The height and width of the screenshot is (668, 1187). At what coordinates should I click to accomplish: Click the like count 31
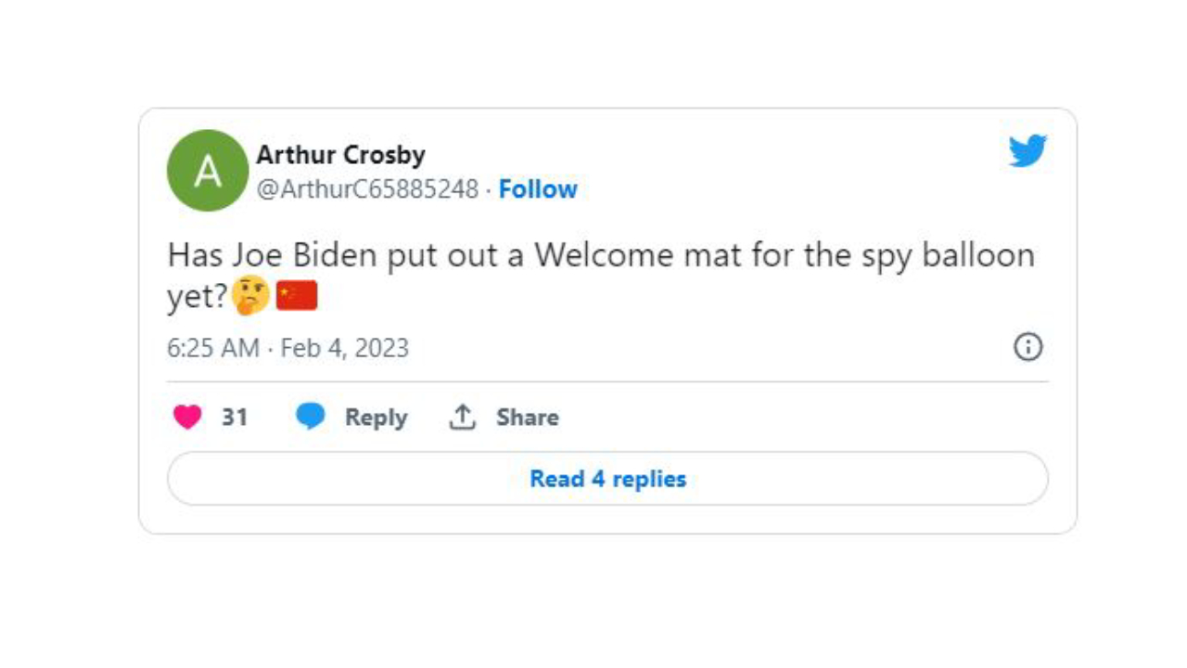click(235, 417)
